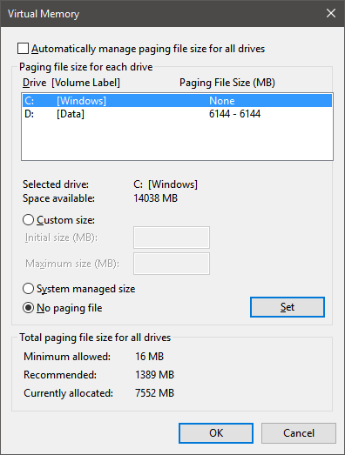This screenshot has width=345, height=455.
Task: Click the Virtual Memory title bar
Action: pyautogui.click(x=163, y=13)
